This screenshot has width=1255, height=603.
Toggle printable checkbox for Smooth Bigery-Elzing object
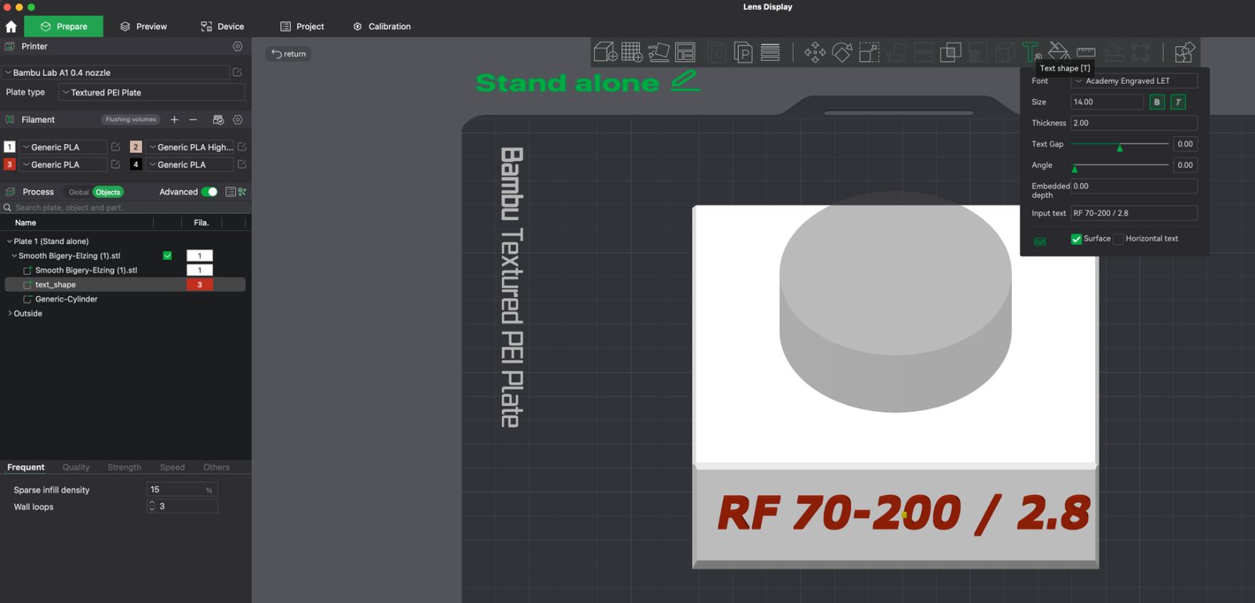(x=167, y=255)
